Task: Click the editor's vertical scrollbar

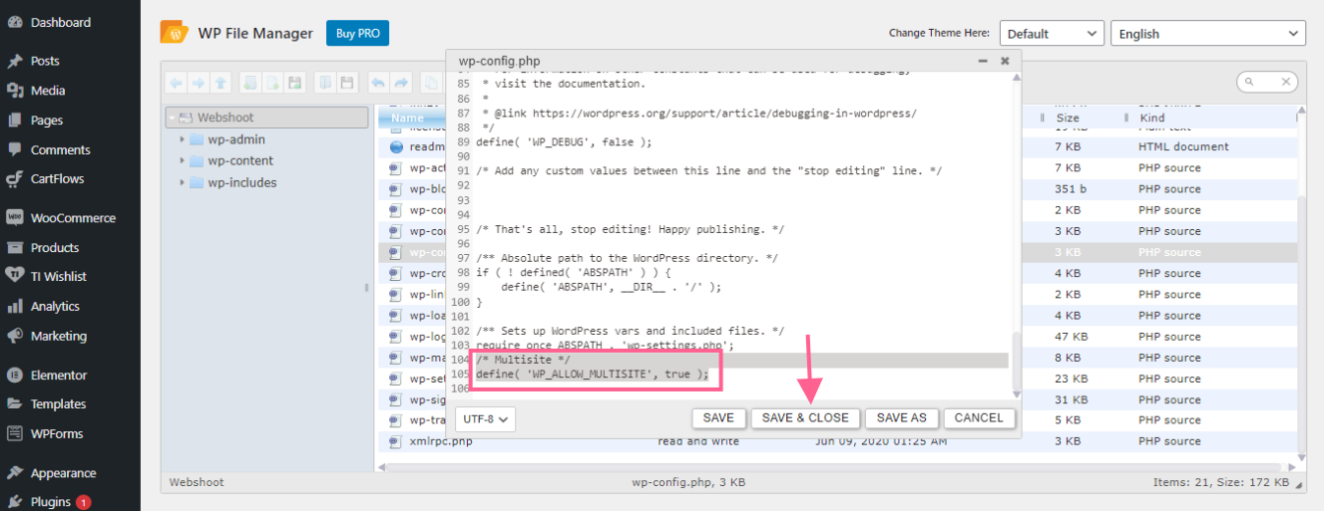Action: click(1017, 361)
